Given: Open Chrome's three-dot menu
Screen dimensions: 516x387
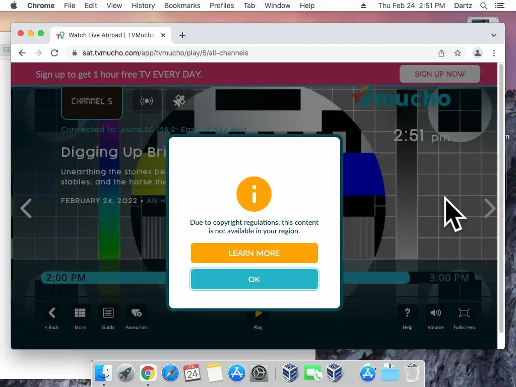Looking at the screenshot, I should tap(494, 53).
